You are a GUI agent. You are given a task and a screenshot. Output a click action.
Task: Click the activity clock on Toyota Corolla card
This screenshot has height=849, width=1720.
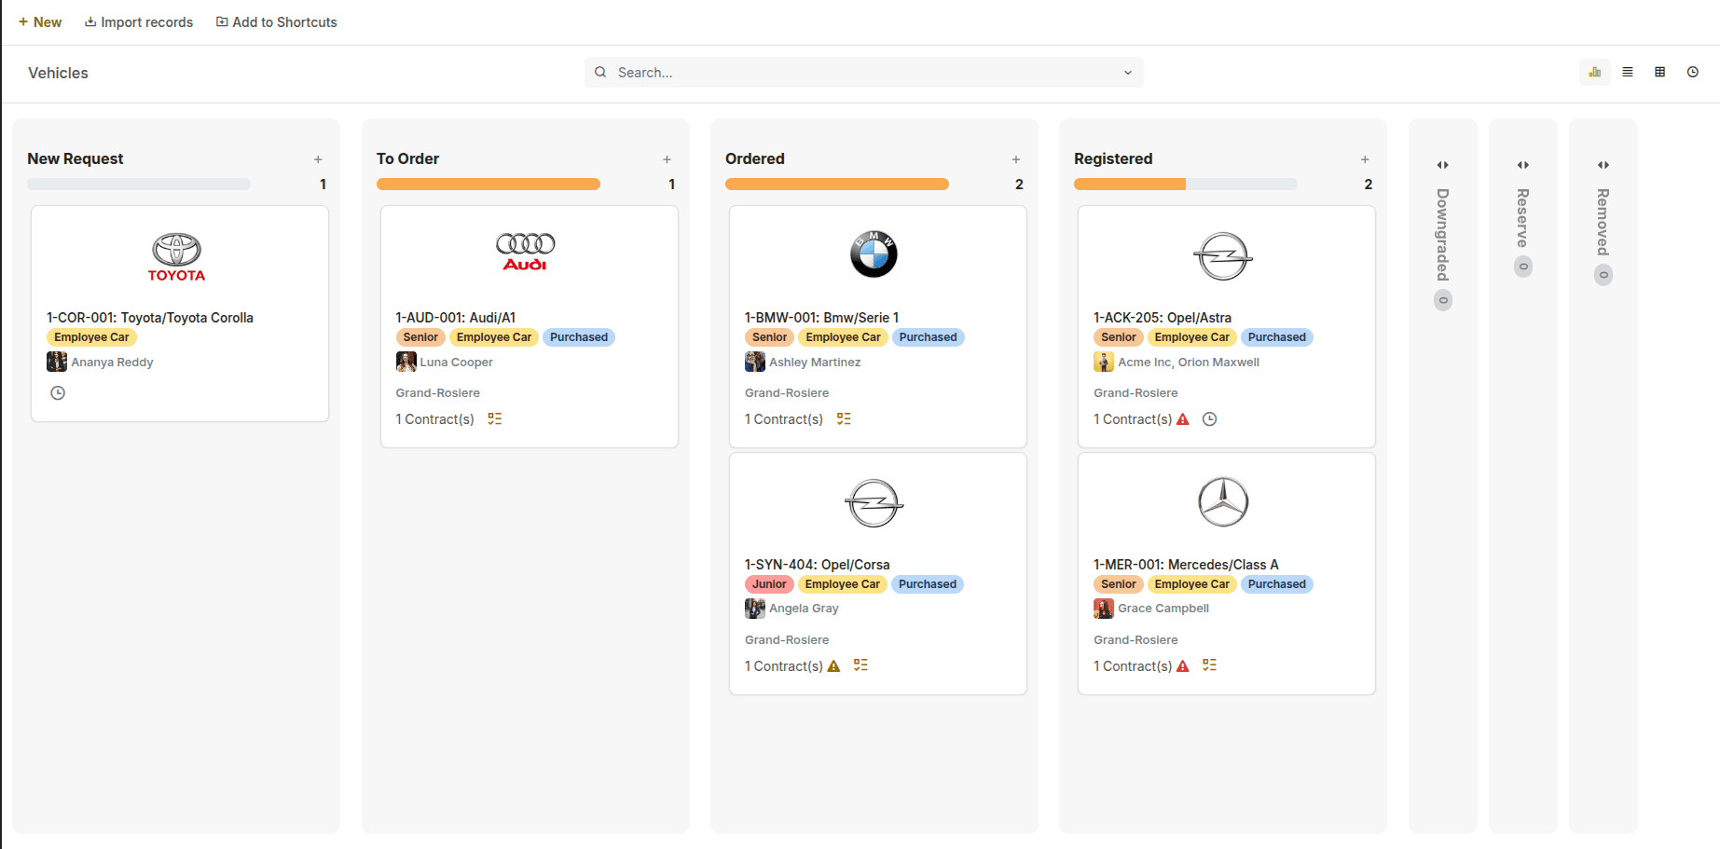[x=57, y=392]
